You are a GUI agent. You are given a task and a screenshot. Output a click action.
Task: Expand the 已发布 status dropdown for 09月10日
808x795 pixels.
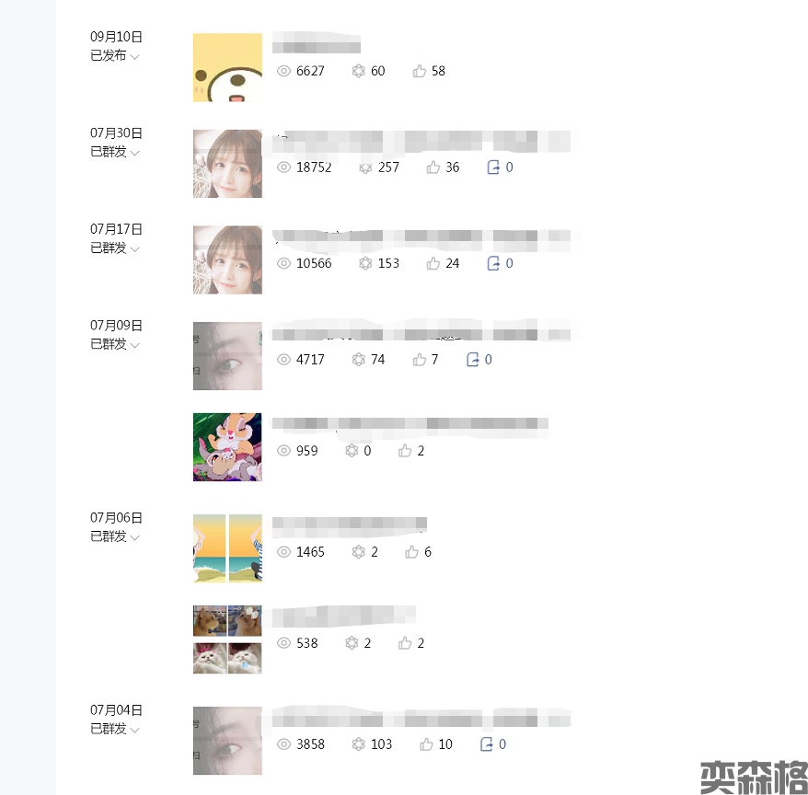(x=135, y=56)
